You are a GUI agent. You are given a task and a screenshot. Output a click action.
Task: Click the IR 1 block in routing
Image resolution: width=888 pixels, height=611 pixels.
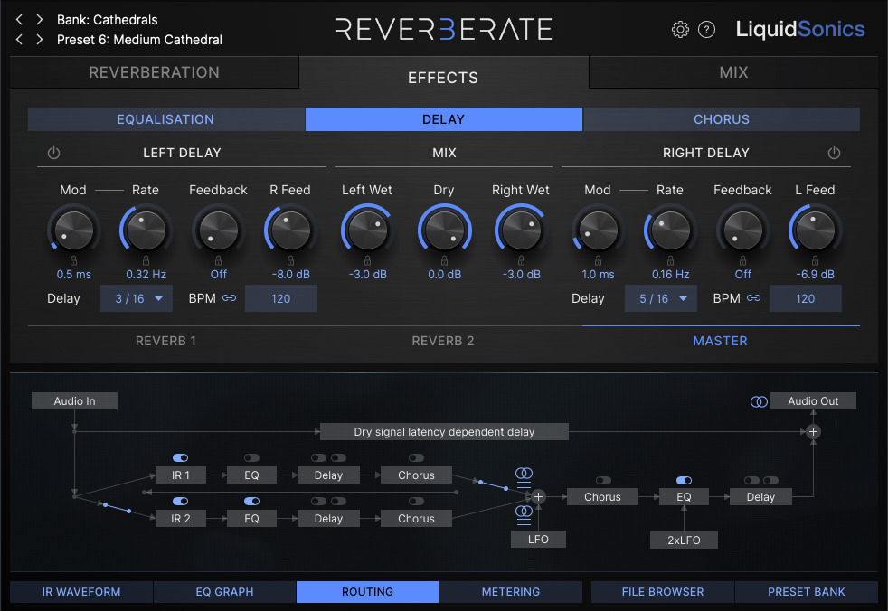click(x=181, y=475)
